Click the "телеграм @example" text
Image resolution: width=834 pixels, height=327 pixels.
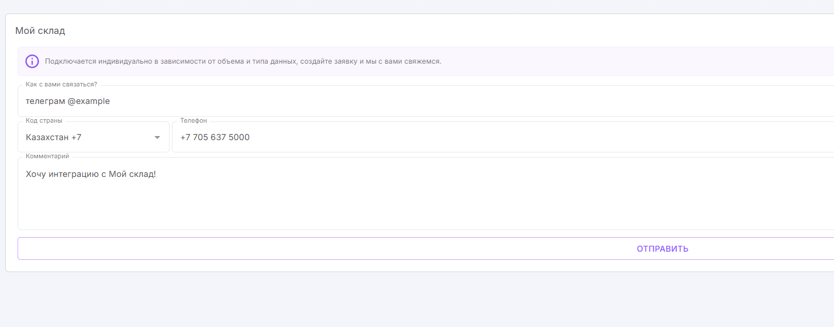[x=68, y=101]
